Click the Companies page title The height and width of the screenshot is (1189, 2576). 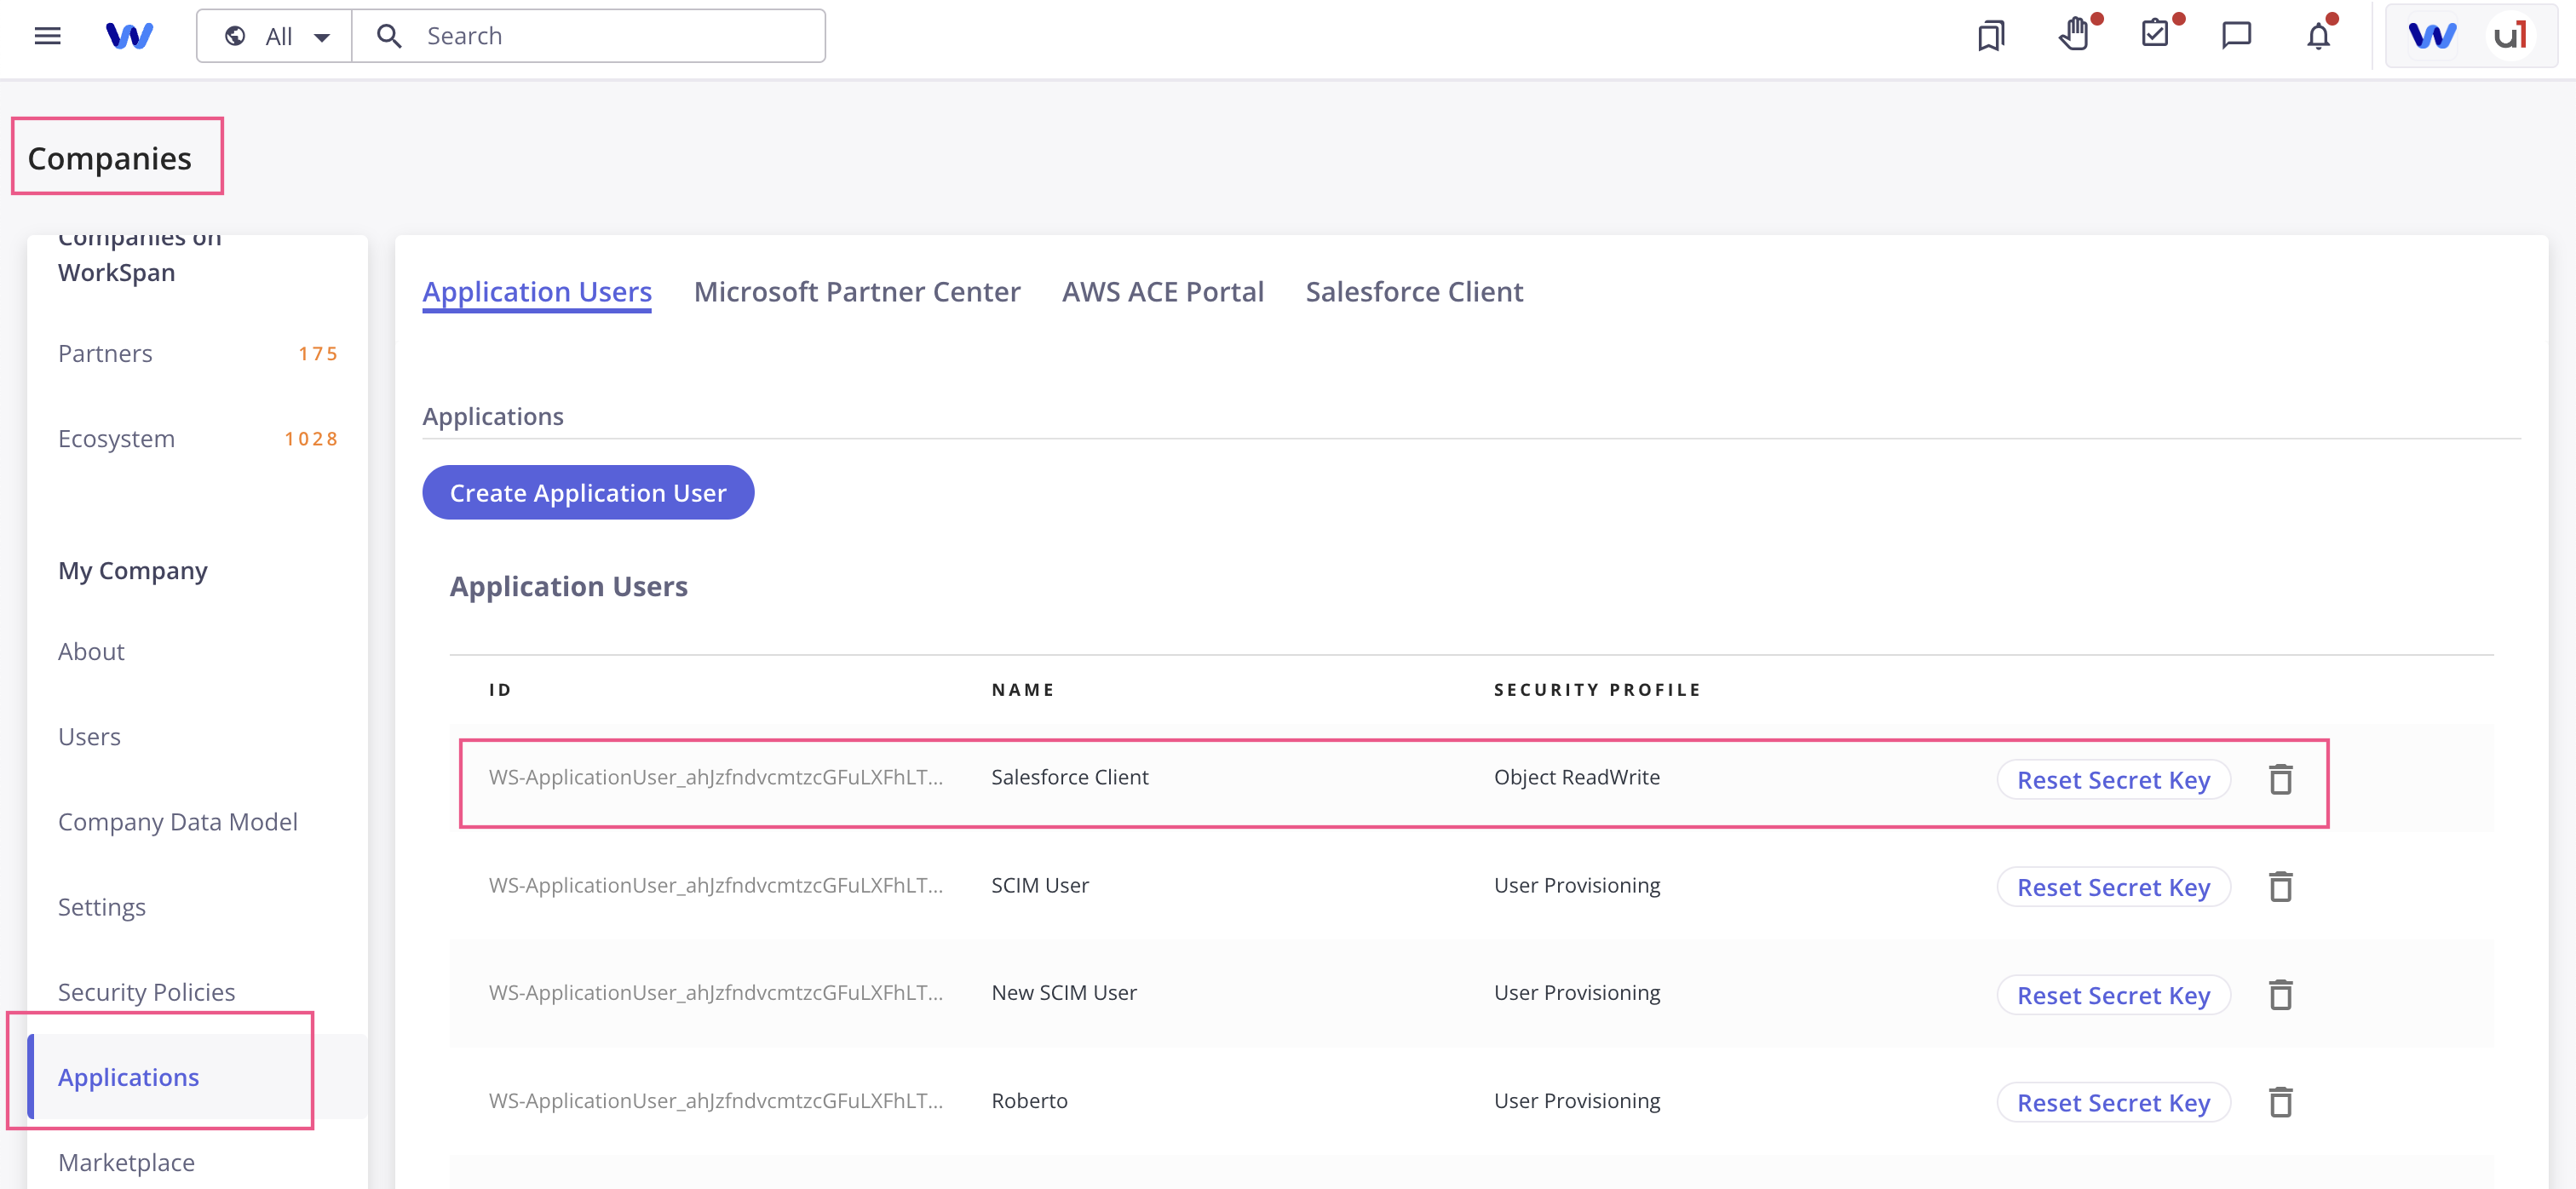click(x=110, y=158)
